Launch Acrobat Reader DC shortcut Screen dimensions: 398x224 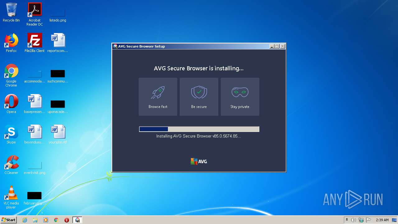tap(35, 14)
